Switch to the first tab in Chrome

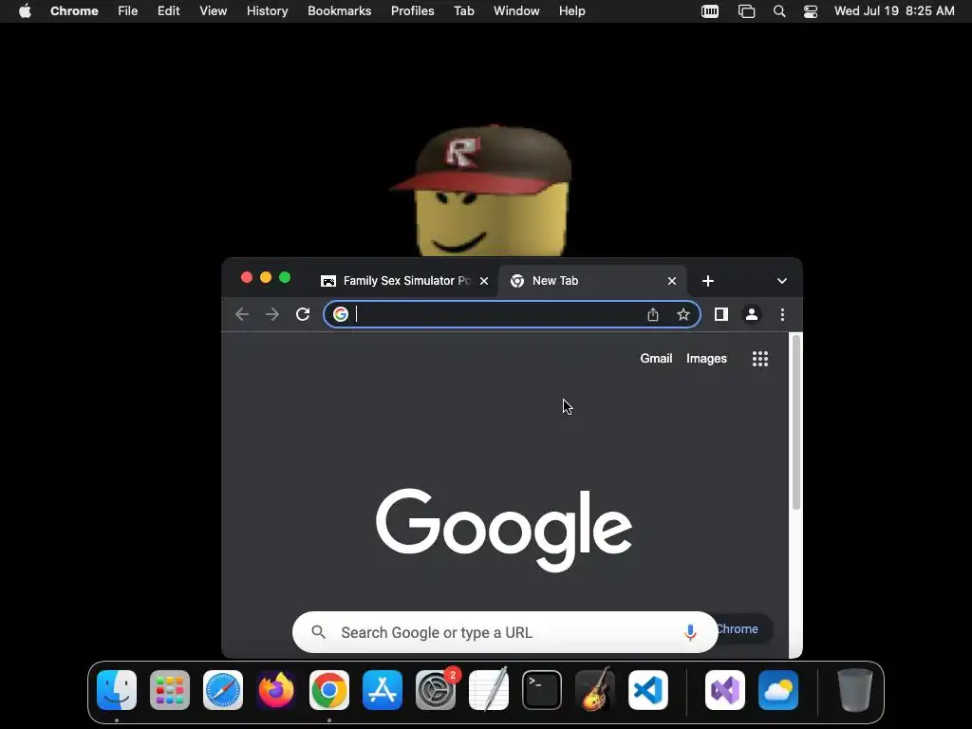pos(406,281)
